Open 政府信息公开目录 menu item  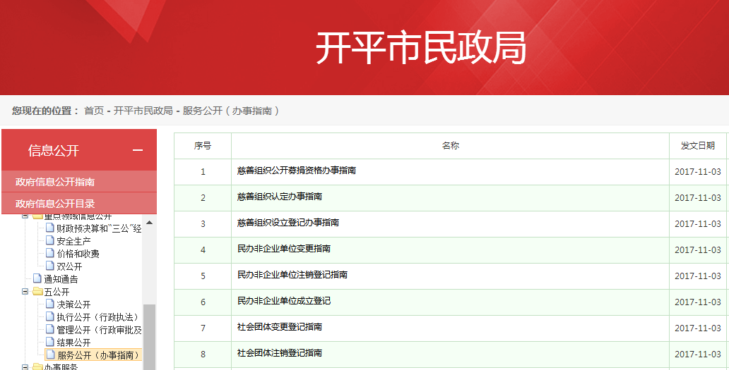click(55, 204)
